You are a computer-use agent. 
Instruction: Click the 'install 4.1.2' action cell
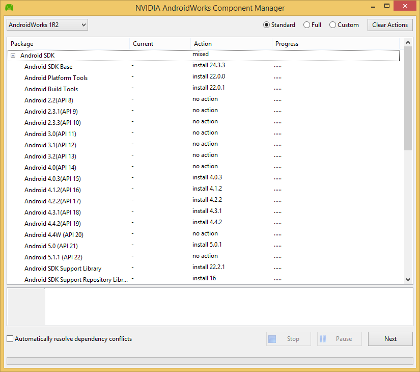[207, 189]
